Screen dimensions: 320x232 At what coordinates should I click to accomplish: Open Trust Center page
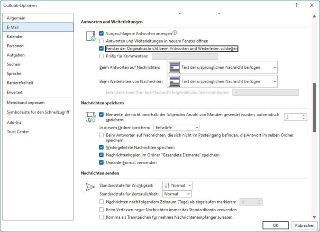click(38, 132)
